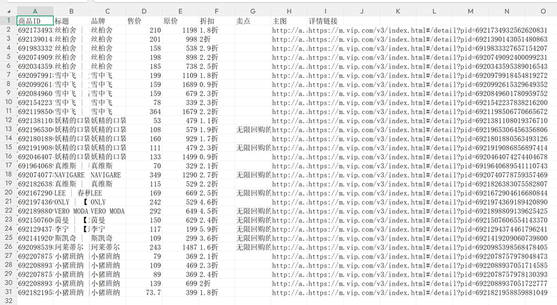The height and width of the screenshot is (305, 557).
Task: Select column A header
Action: click(x=36, y=11)
